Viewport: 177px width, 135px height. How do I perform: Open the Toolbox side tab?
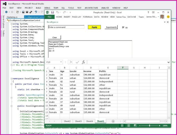click(4, 33)
